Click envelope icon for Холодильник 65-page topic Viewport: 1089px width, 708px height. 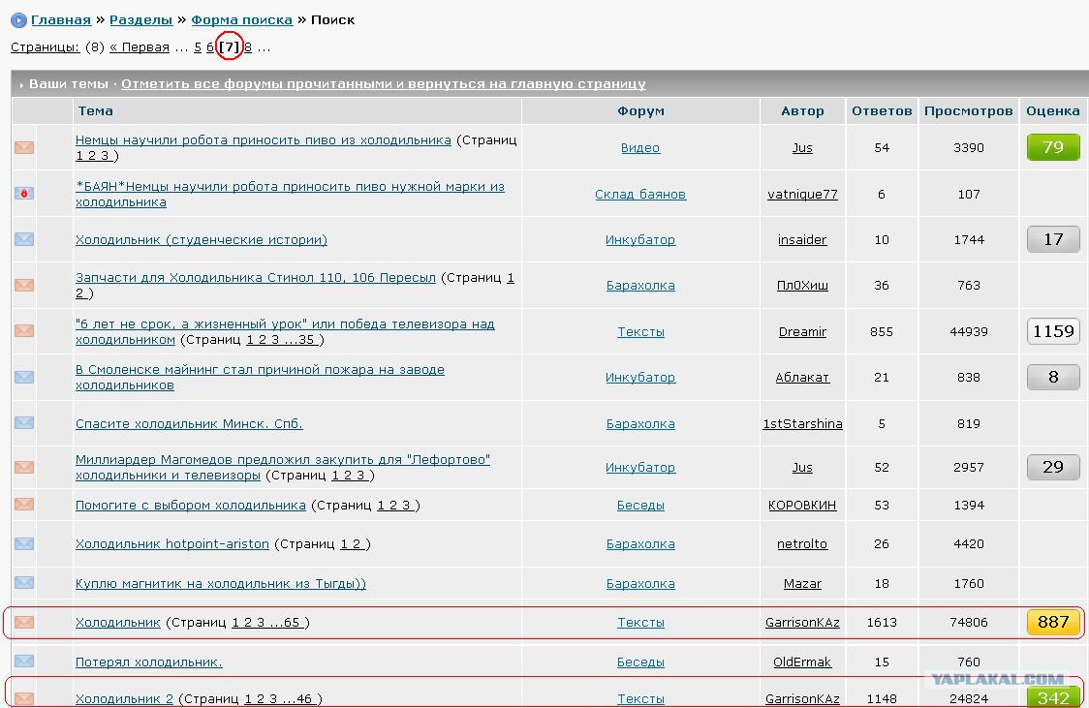point(24,622)
